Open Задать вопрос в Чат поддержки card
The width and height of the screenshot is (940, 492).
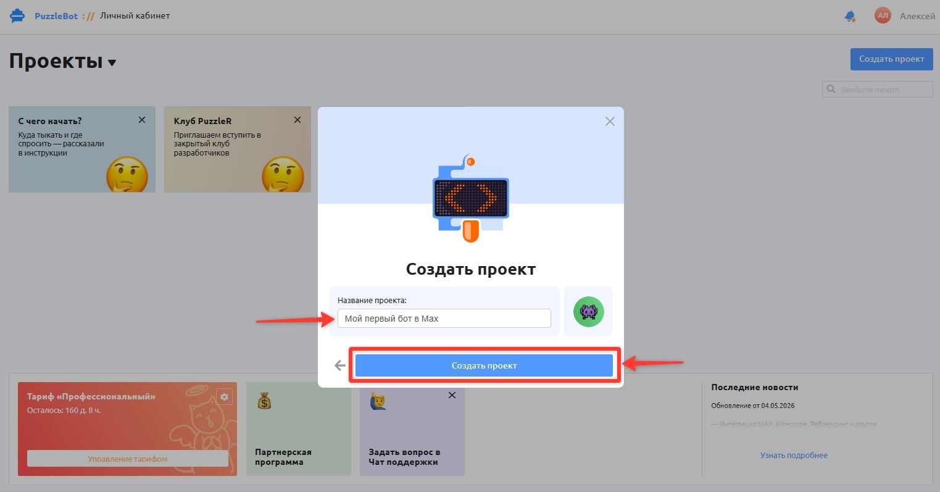coord(412,429)
